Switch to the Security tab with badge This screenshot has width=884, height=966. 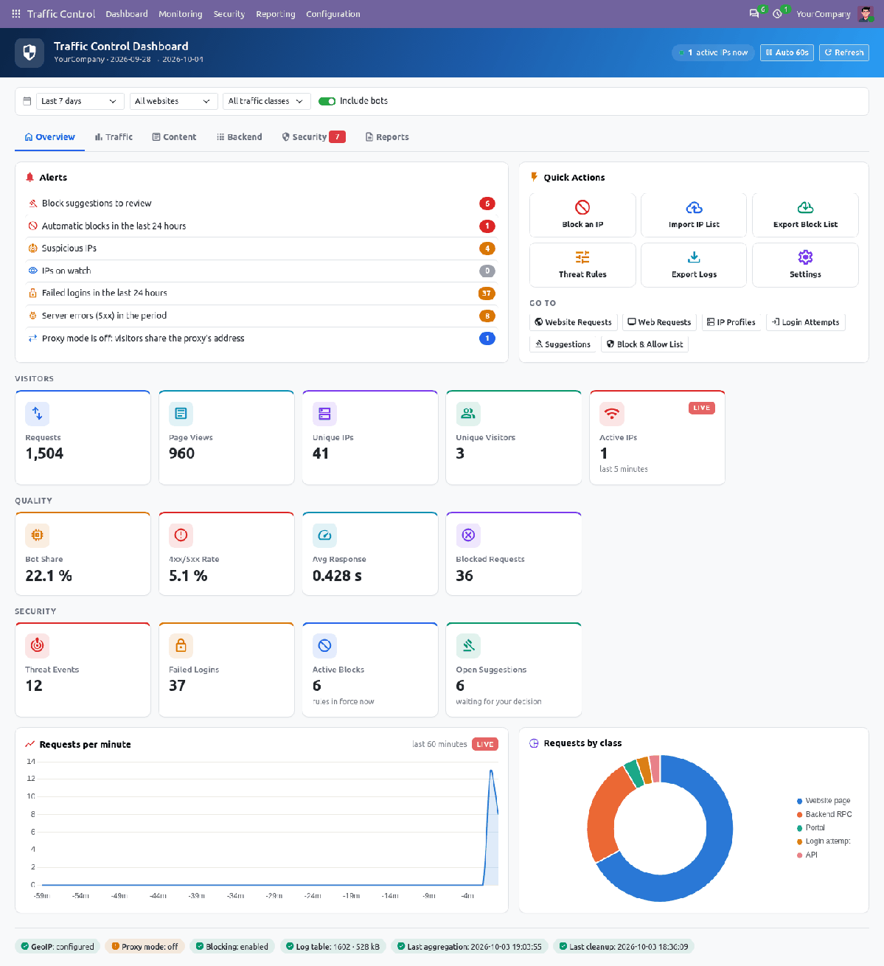(314, 137)
